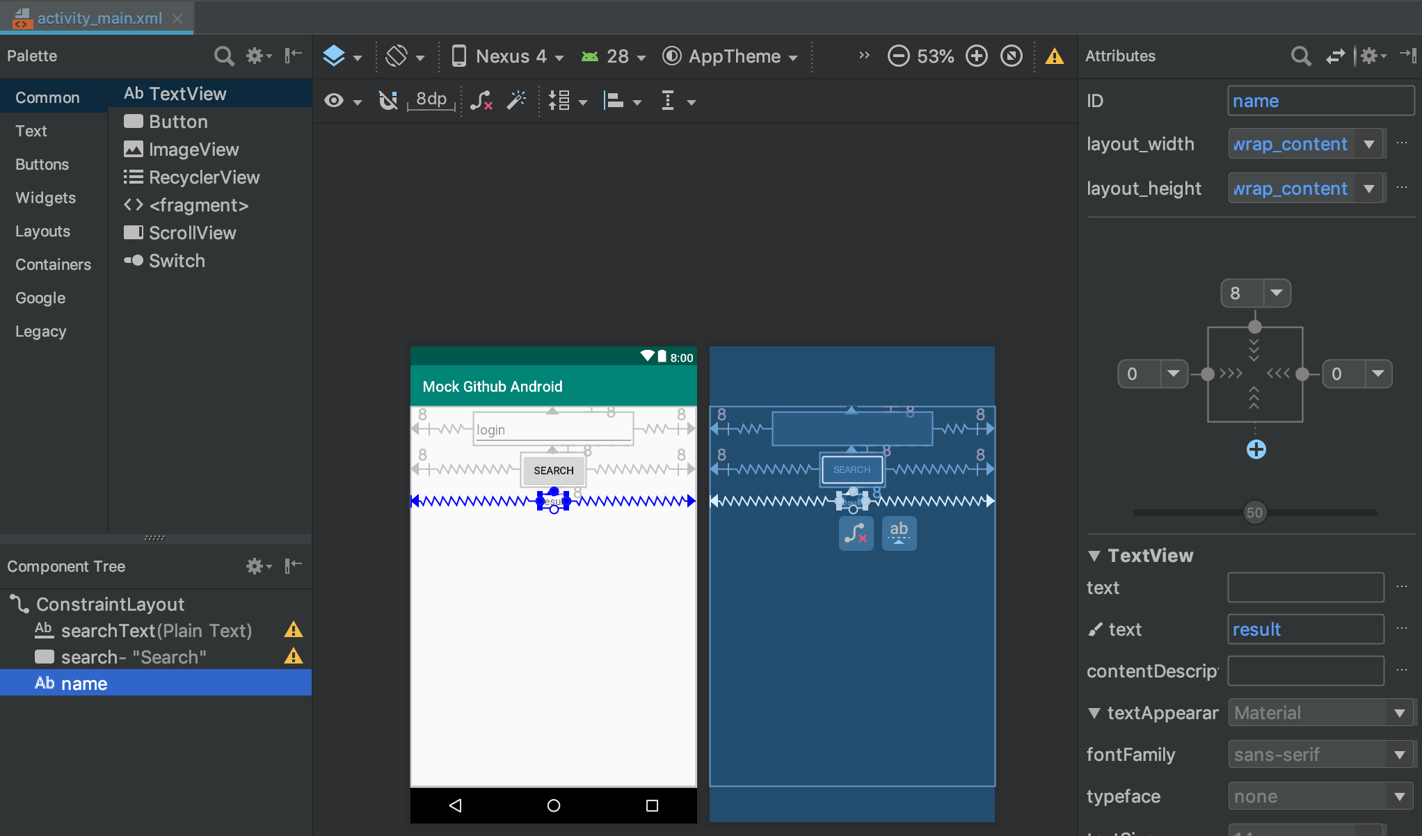Viewport: 1422px width, 836px height.
Task: View the warning on the searchText row
Action: pyautogui.click(x=294, y=630)
